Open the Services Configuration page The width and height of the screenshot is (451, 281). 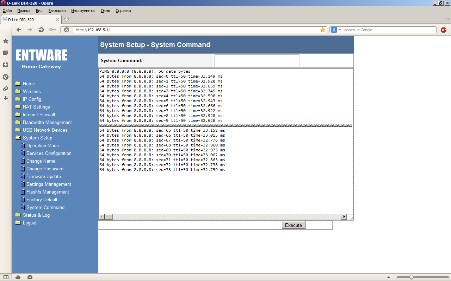tap(49, 153)
